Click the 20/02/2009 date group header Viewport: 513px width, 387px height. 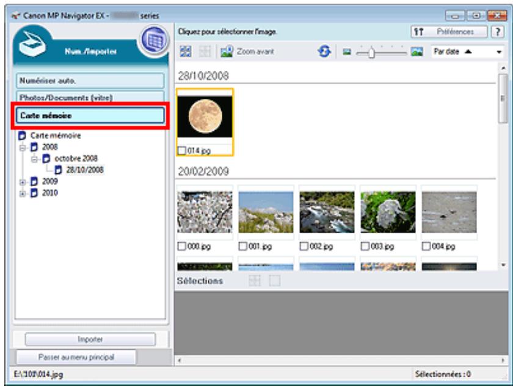coord(203,171)
